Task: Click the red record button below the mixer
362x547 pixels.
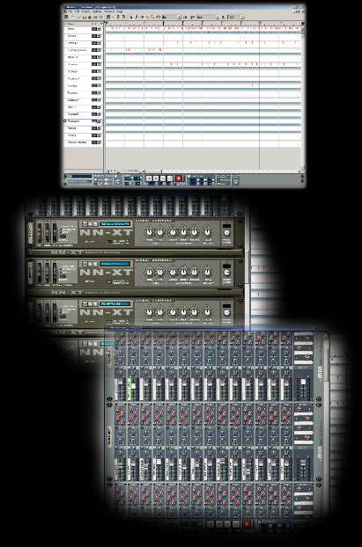Action: click(247, 524)
